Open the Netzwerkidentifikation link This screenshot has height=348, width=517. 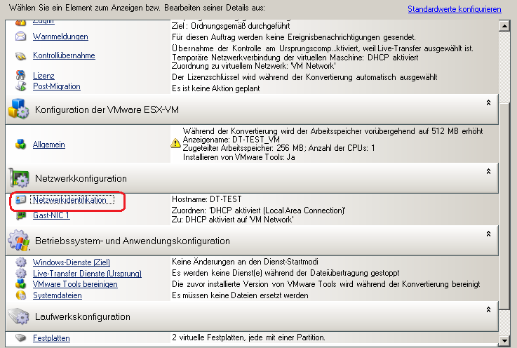pyautogui.click(x=69, y=200)
